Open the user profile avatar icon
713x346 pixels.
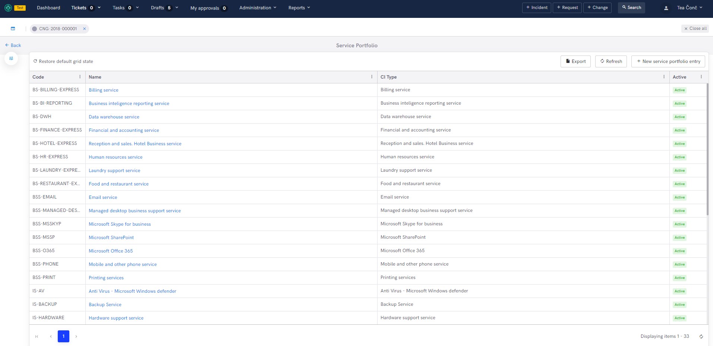coord(666,8)
